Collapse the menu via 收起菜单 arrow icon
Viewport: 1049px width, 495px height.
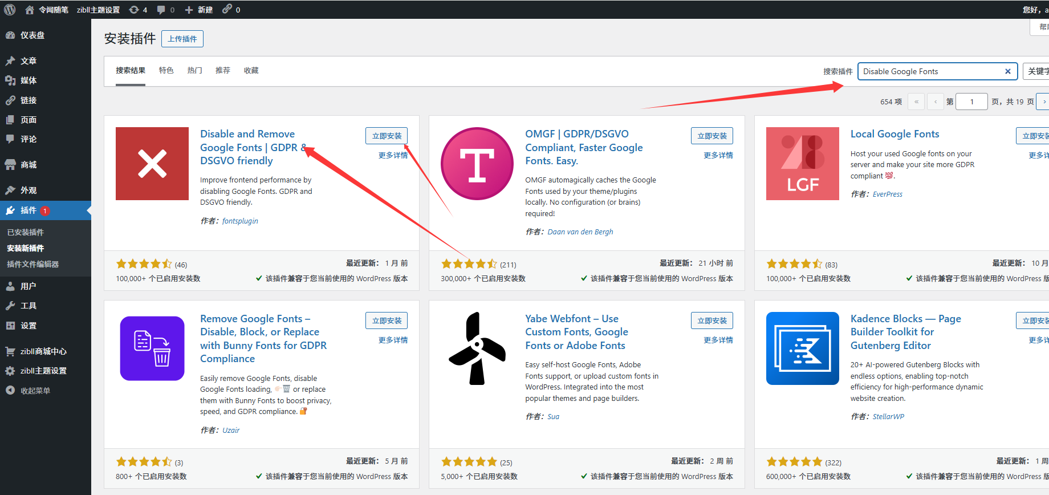(10, 391)
